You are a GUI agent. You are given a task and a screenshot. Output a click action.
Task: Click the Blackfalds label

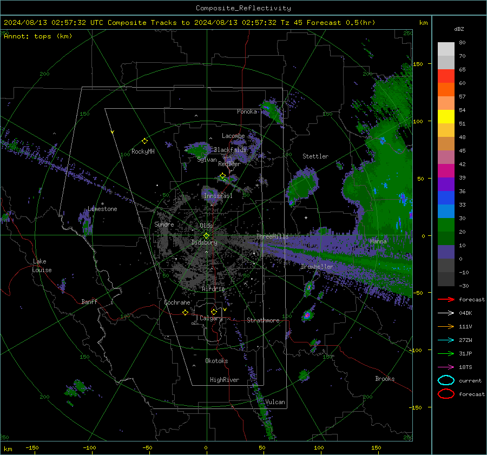click(230, 150)
